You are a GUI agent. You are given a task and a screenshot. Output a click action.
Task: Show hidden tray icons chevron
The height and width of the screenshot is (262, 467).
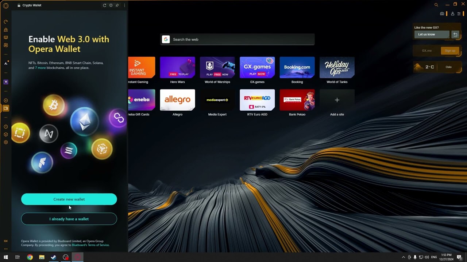coord(403,257)
